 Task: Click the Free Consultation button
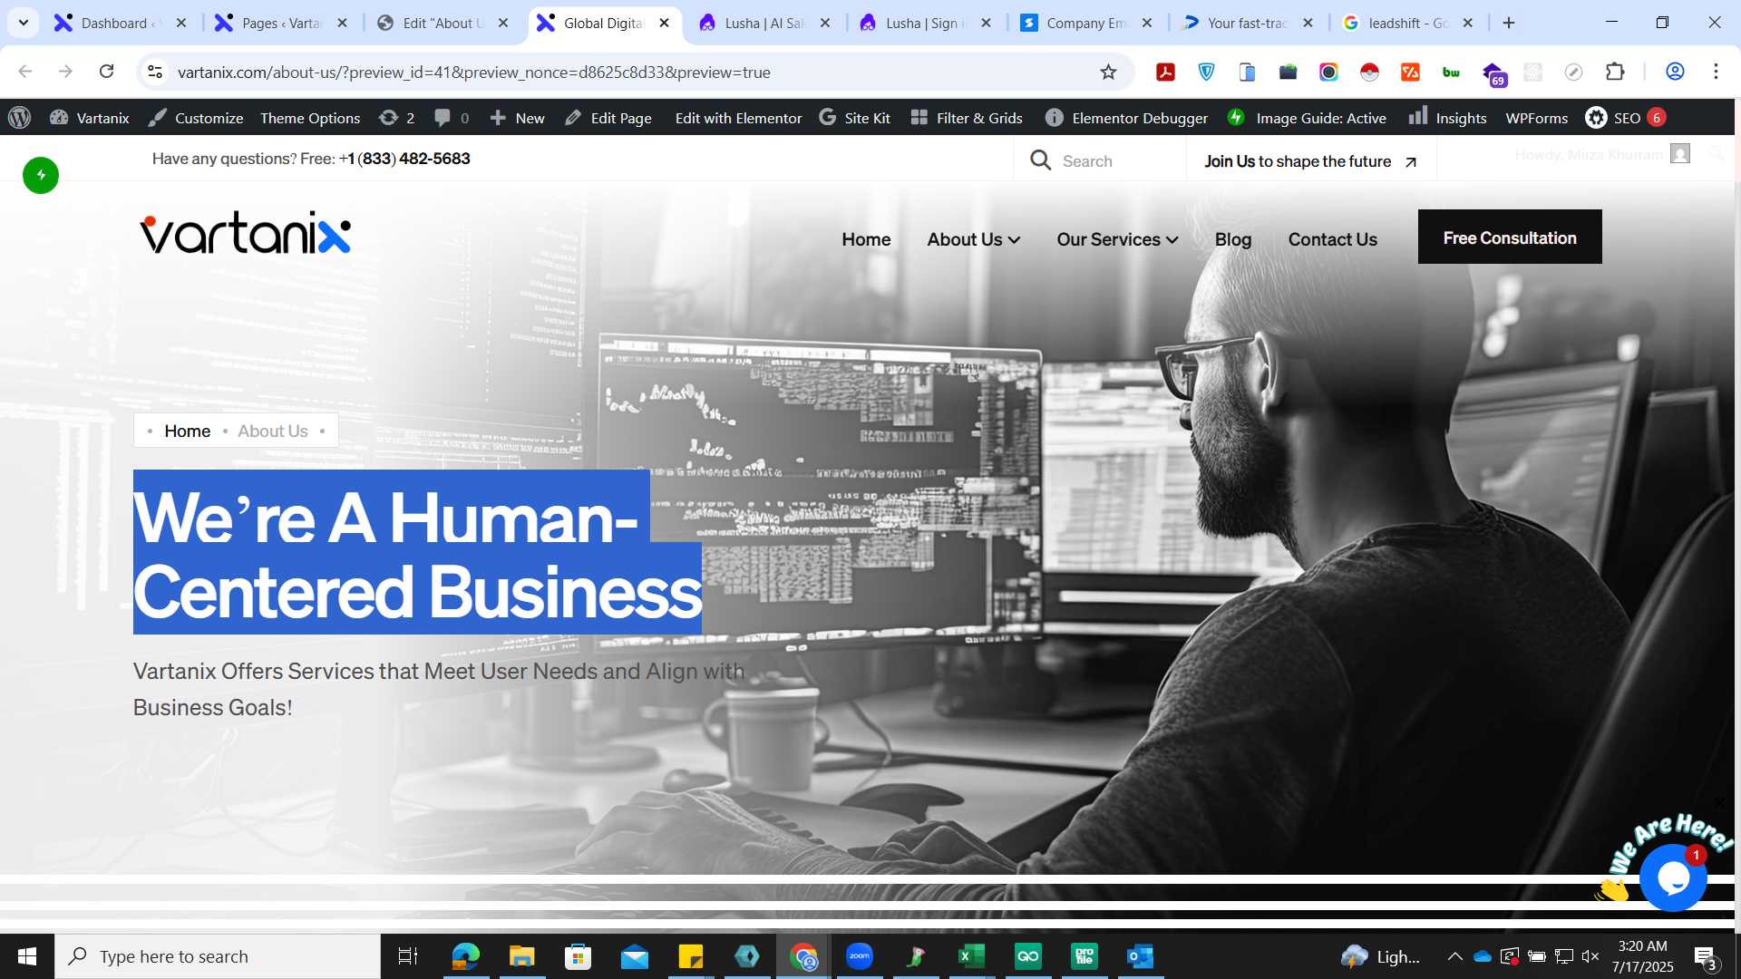point(1510,237)
